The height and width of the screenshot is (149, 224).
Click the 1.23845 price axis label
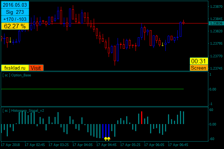[216, 19]
